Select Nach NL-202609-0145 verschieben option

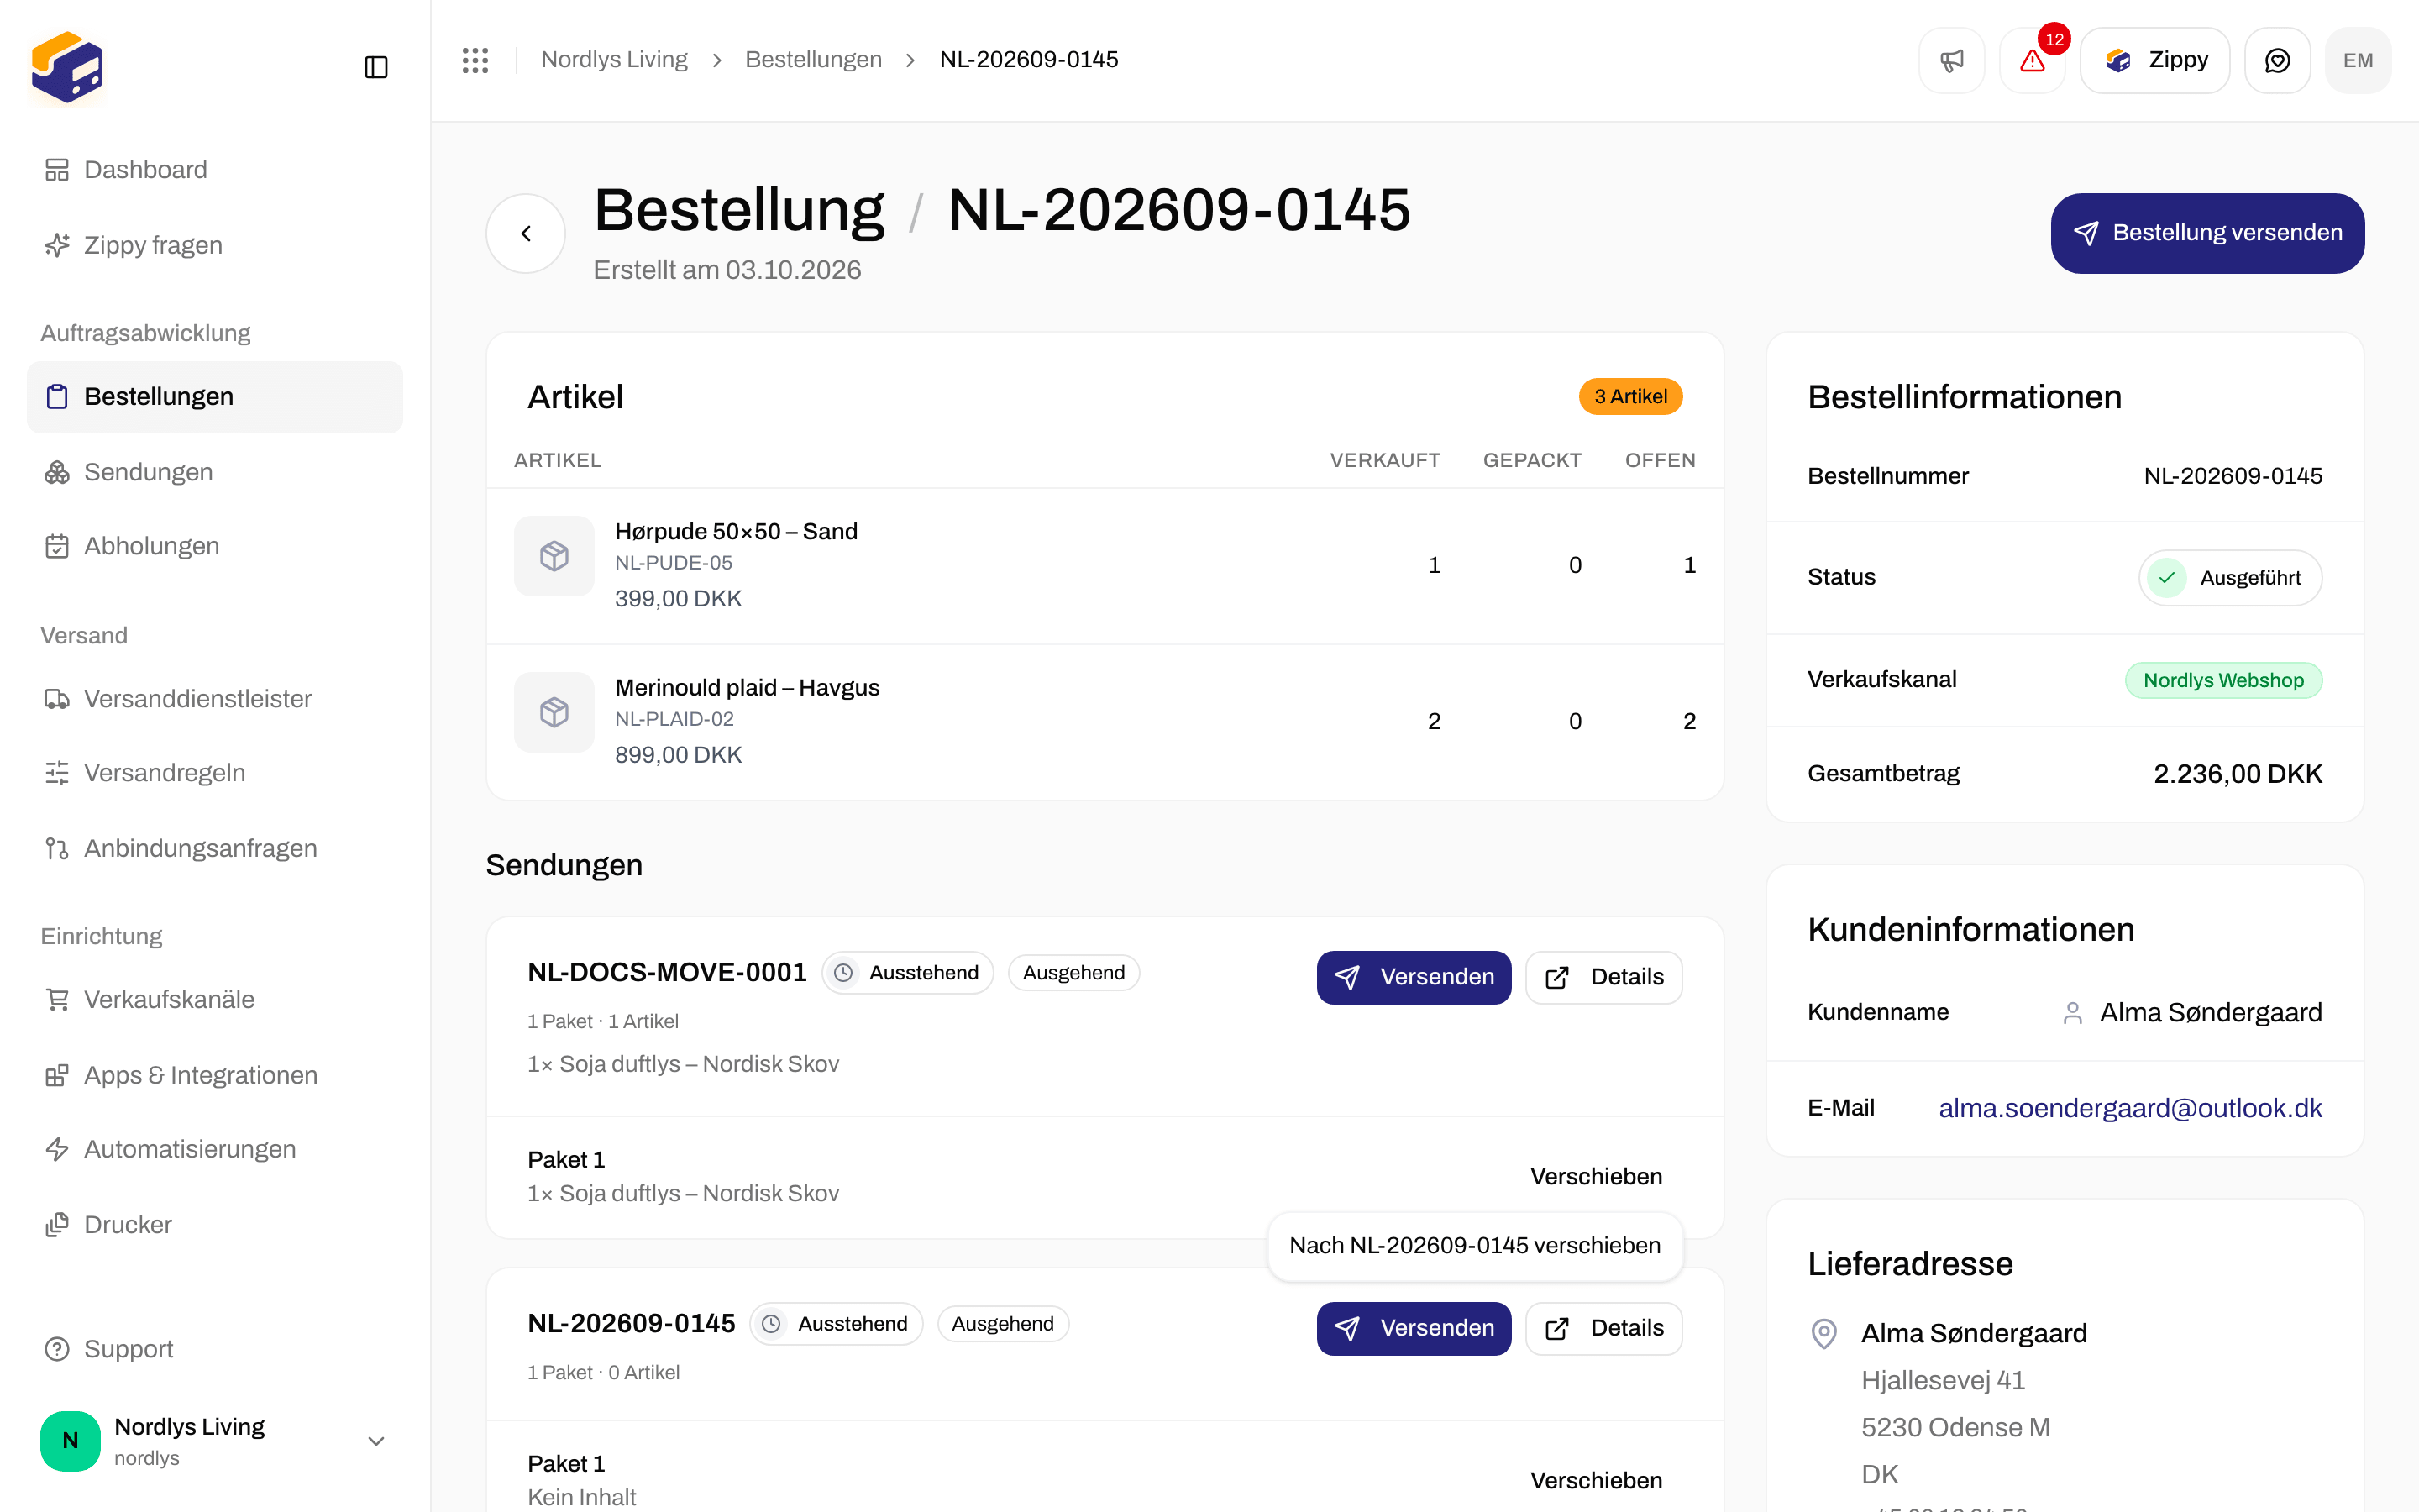click(1476, 1246)
